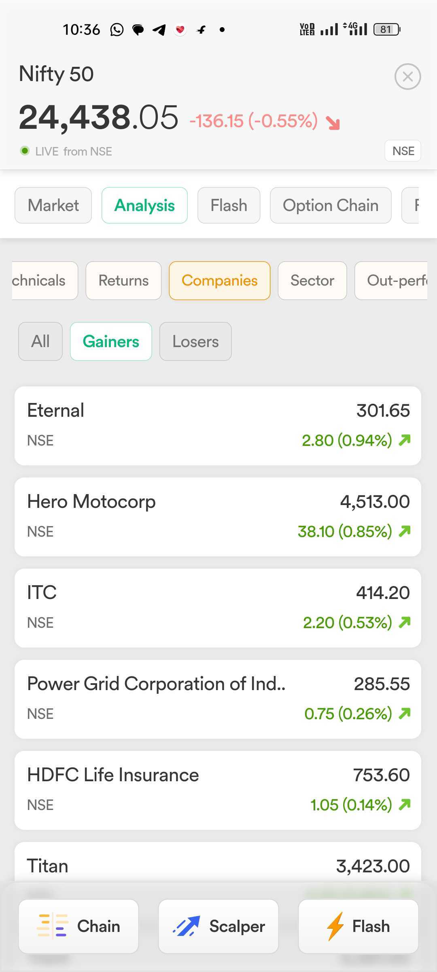Open ITC stock details
Image resolution: width=437 pixels, height=972 pixels.
[218, 608]
